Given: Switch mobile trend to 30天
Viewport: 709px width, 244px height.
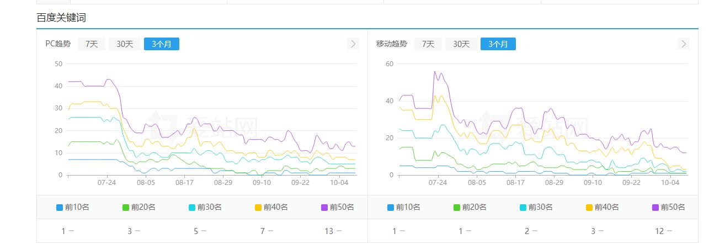Looking at the screenshot, I should pos(461,44).
